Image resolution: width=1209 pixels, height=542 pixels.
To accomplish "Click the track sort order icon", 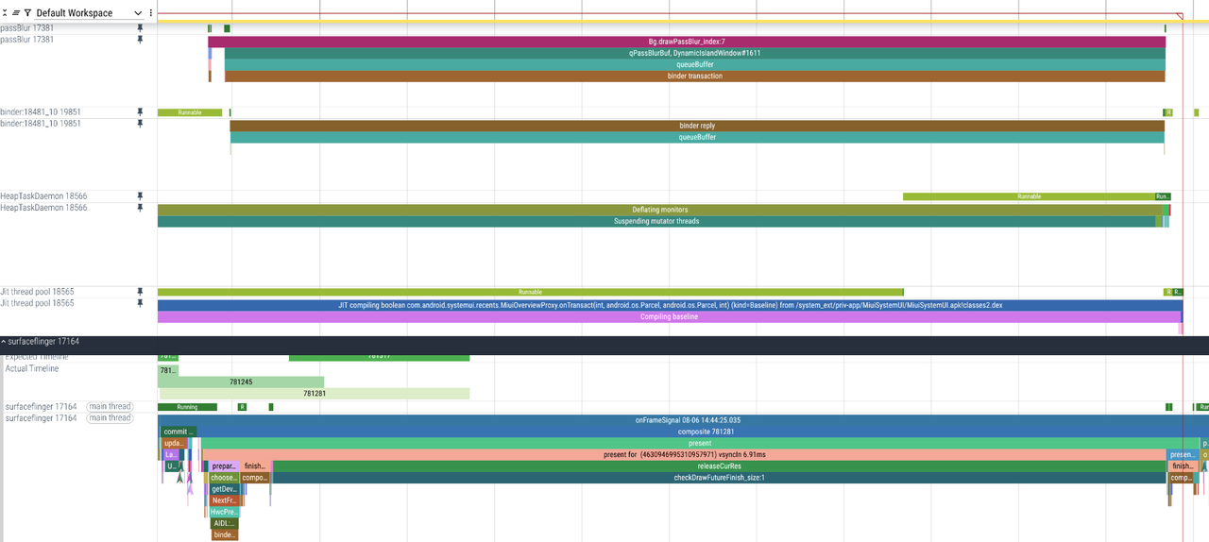I will pyautogui.click(x=16, y=13).
